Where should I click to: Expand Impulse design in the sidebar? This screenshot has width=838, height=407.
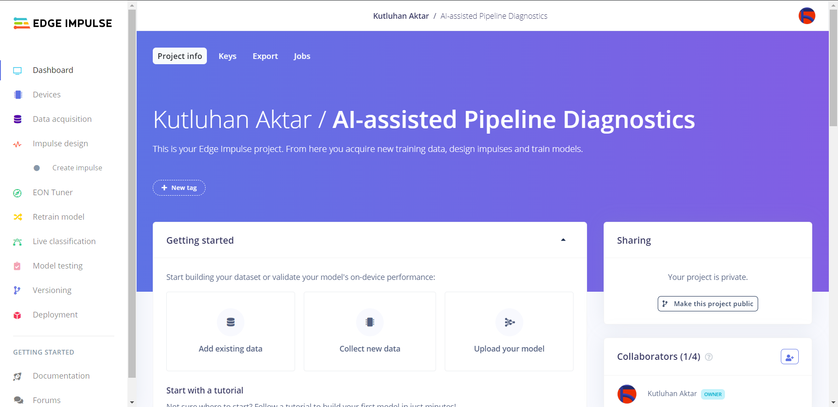click(60, 144)
